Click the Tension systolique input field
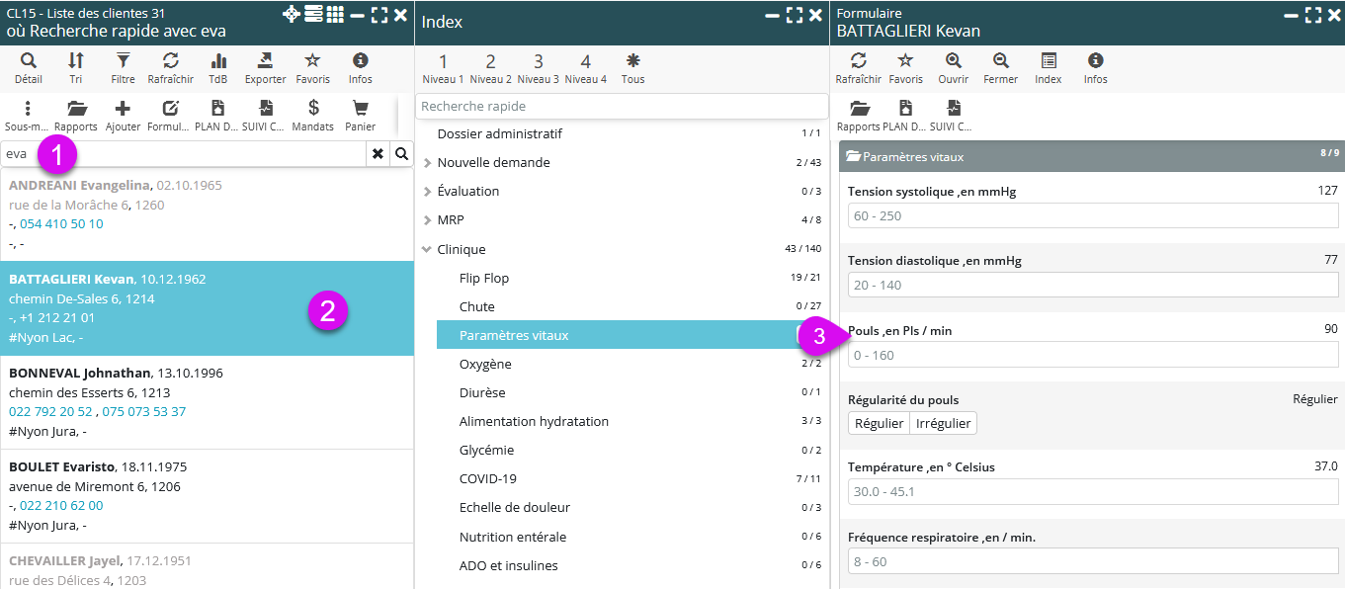The height and width of the screenshot is (589, 1345). [x=1092, y=215]
